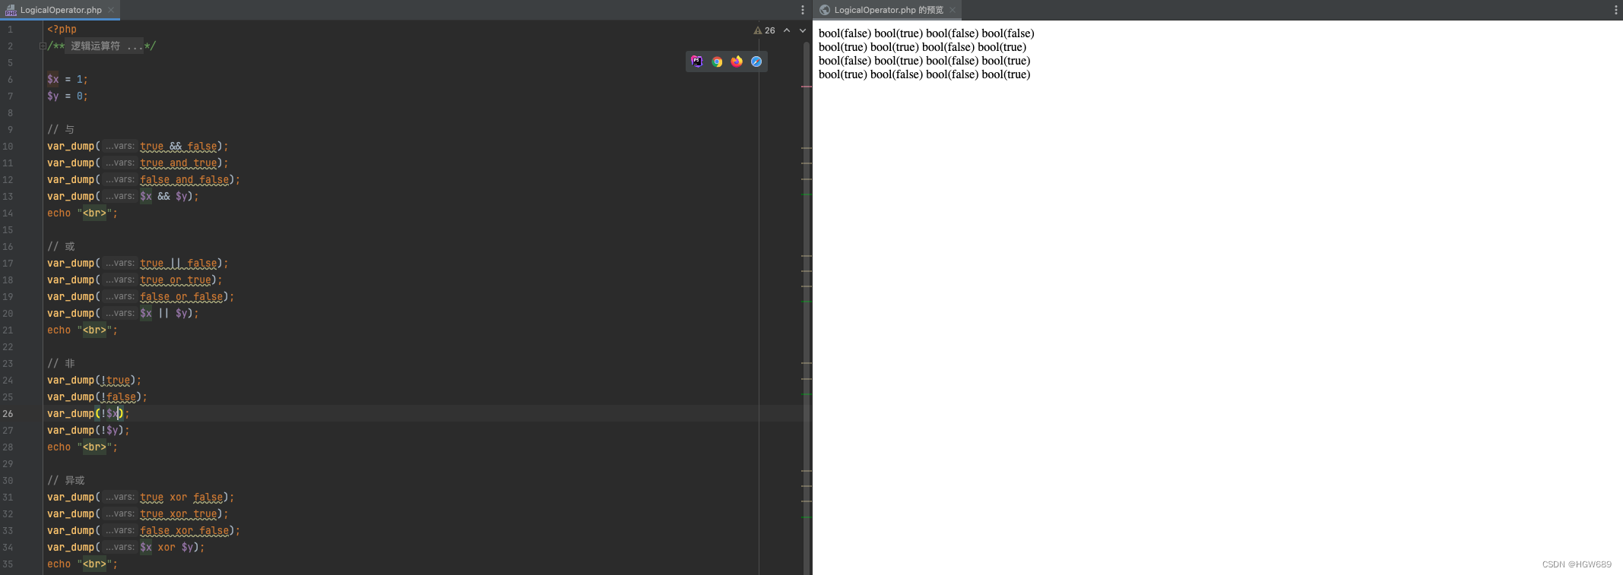Click '...vars:' hint on line 10
Image resolution: width=1623 pixels, height=575 pixels.
(120, 147)
